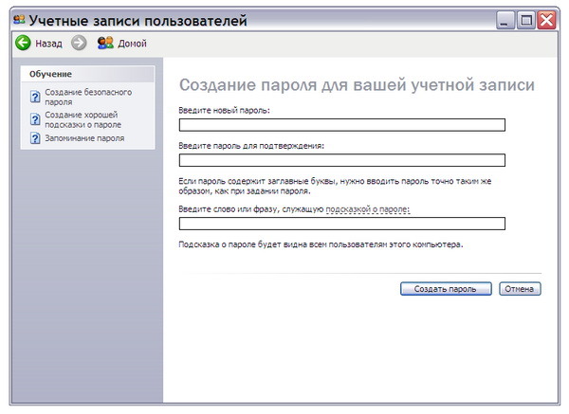Click the green Back arrow icon
This screenshot has height=414, width=569.
[23, 43]
